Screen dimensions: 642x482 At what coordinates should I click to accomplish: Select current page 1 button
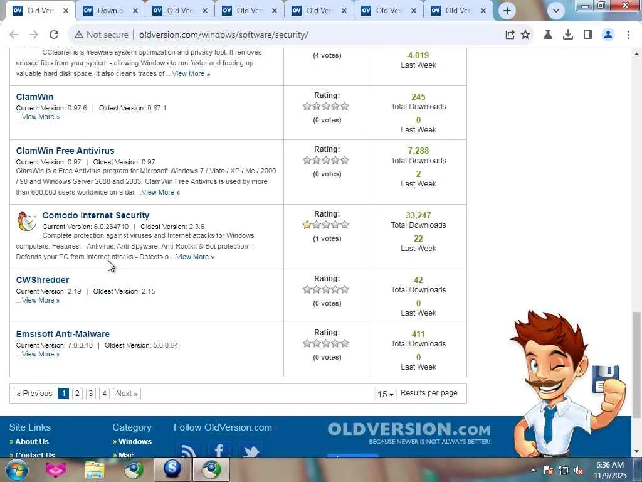click(x=63, y=394)
